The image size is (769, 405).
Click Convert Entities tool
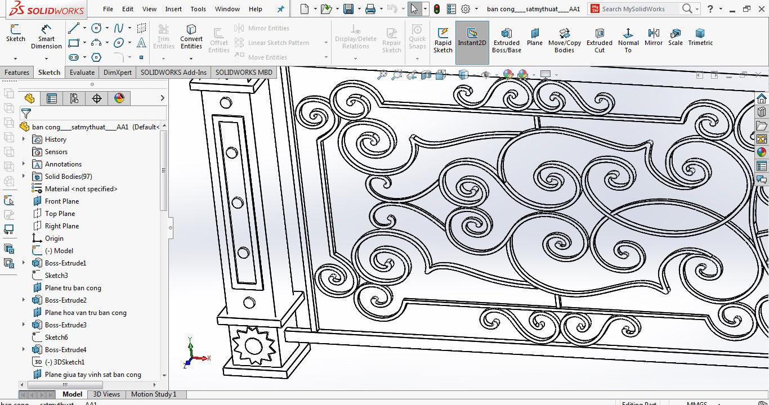pyautogui.click(x=191, y=37)
